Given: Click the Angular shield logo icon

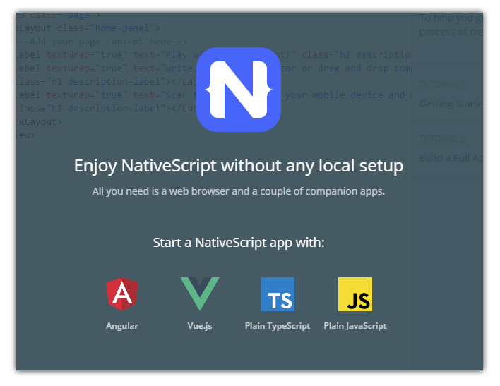Looking at the screenshot, I should 122,294.
